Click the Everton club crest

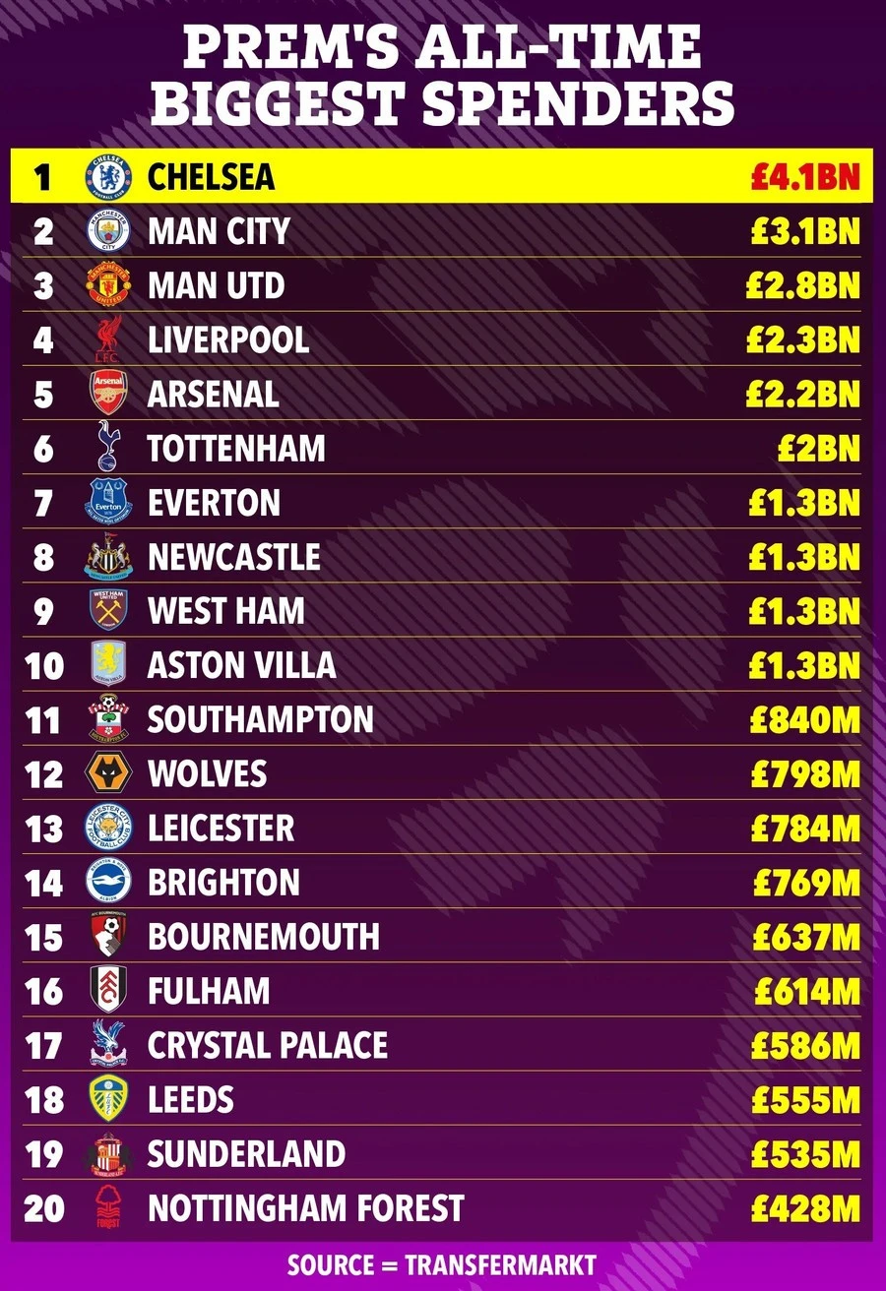coord(108,502)
